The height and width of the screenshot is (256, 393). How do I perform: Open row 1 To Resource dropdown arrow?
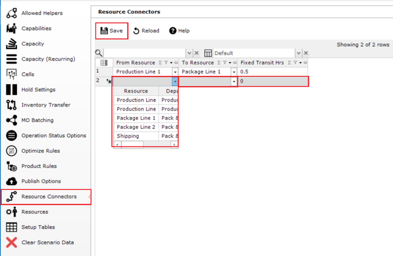pos(234,72)
